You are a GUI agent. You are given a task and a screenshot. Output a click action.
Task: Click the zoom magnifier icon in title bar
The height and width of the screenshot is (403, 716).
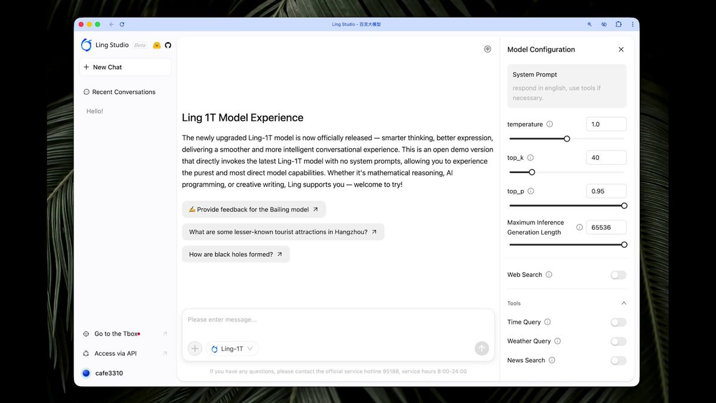click(590, 24)
